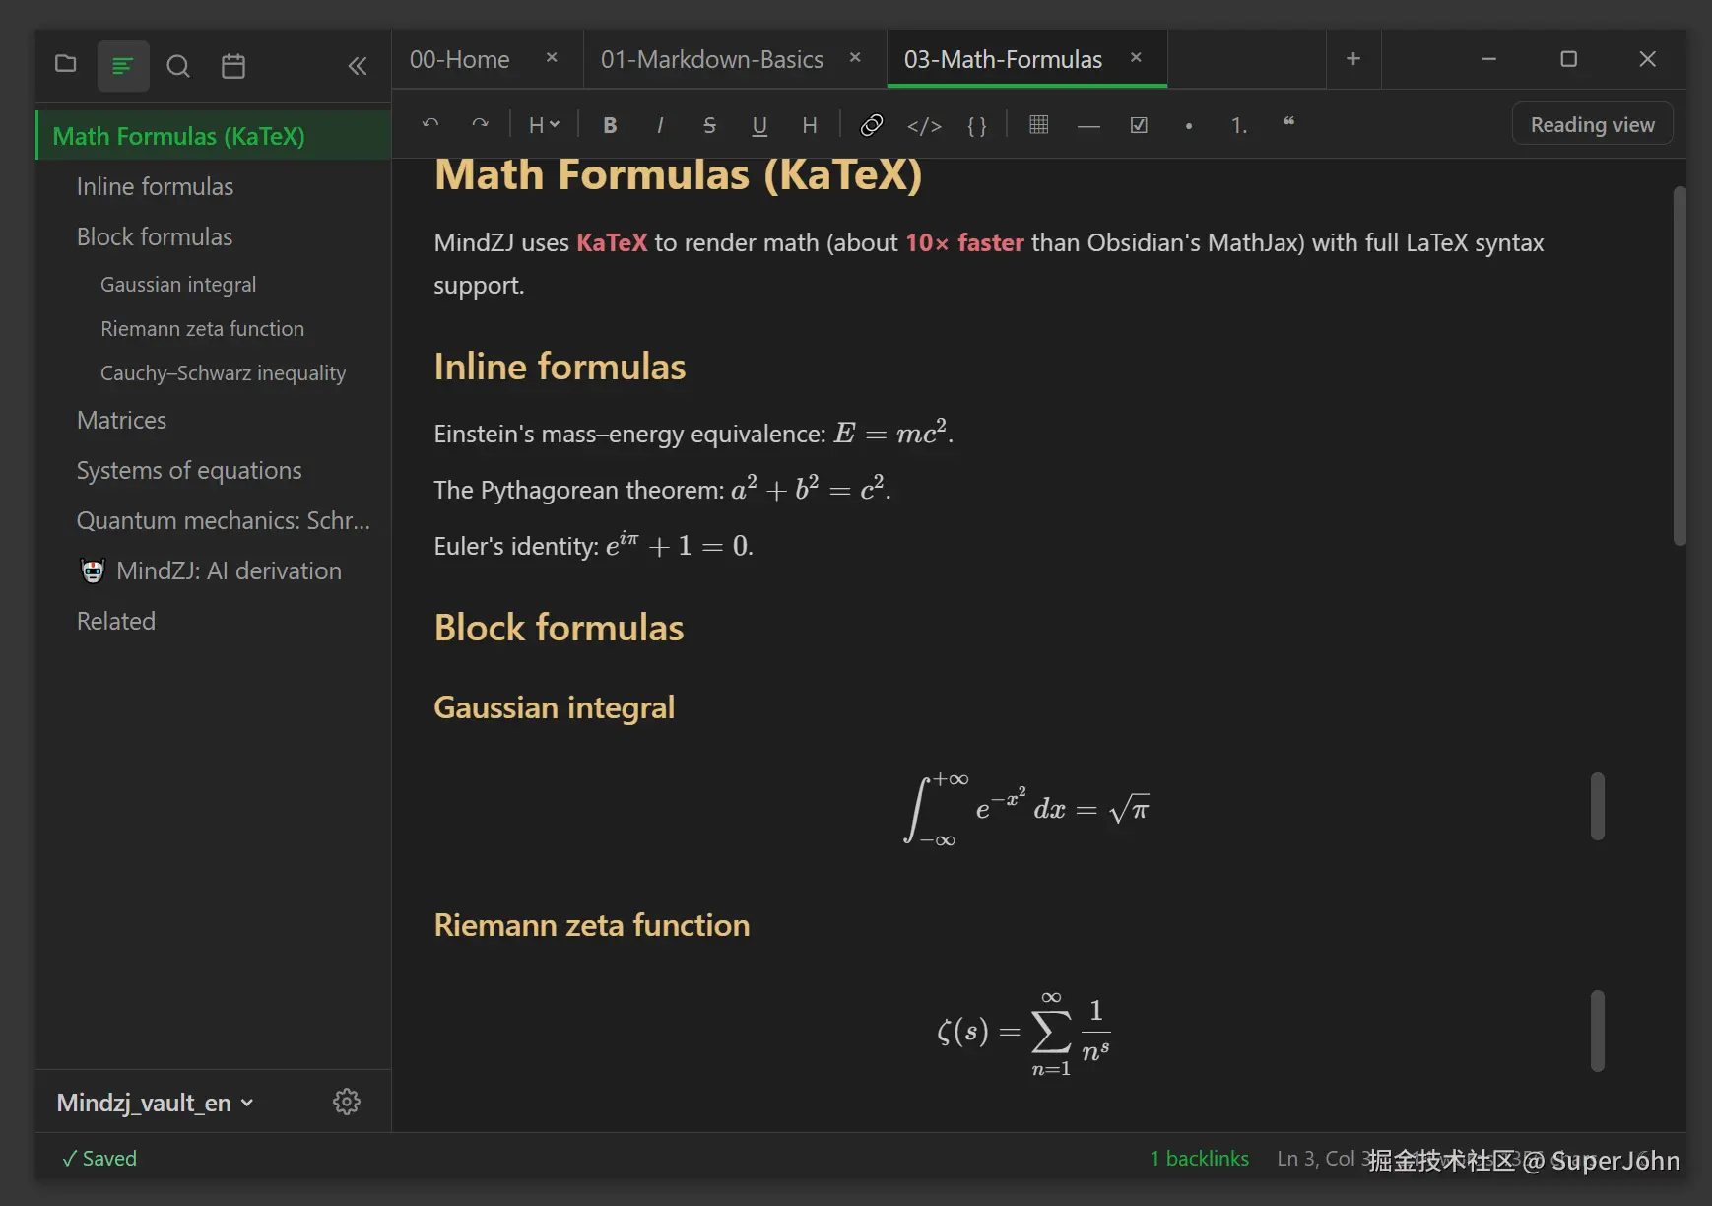Open a new tab with plus button
Viewport: 1712px width, 1206px height.
click(1353, 59)
